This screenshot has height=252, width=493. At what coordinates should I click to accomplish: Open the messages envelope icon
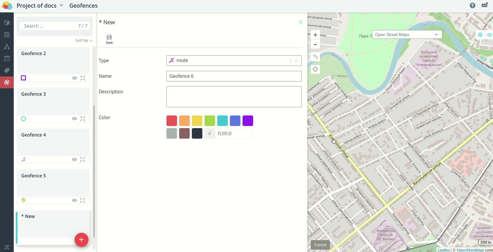[485, 6]
